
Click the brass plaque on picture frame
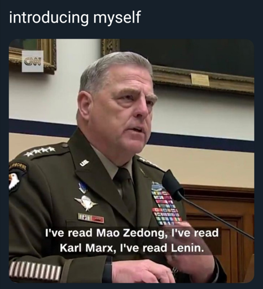(200, 80)
